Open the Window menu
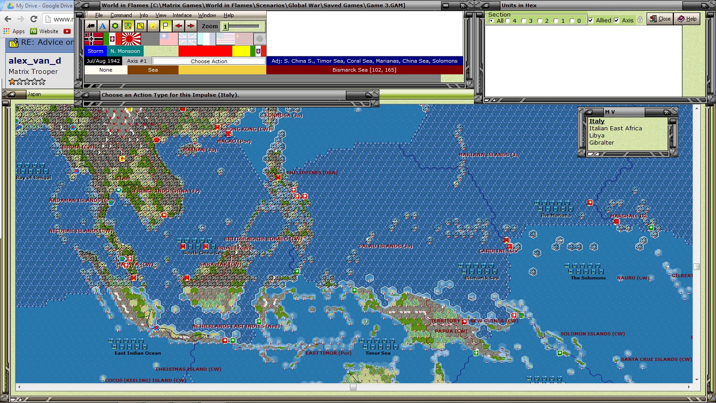 tap(207, 15)
